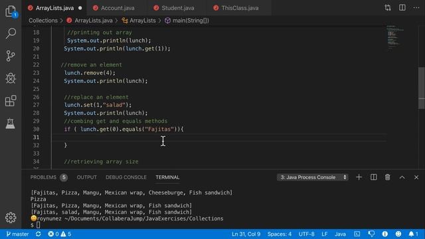Click the "salad" string on line 27
This screenshot has height=239, width=425.
tap(114, 105)
